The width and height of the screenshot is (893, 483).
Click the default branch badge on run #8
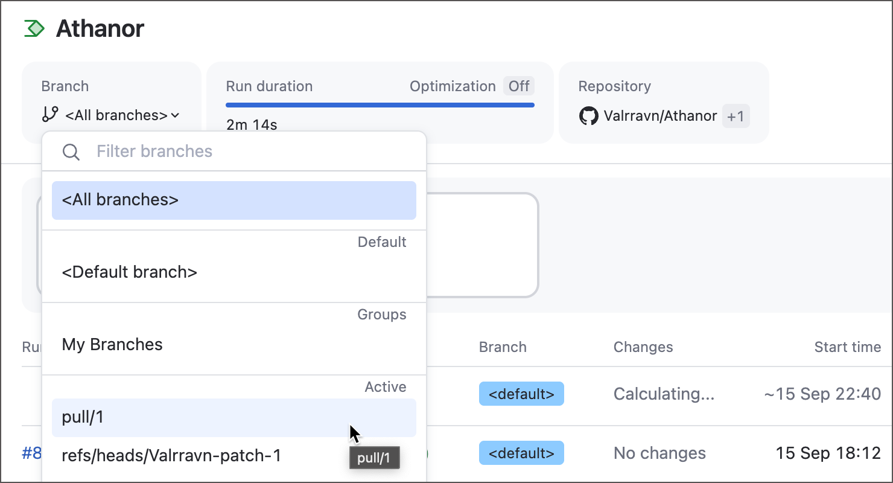[521, 453]
